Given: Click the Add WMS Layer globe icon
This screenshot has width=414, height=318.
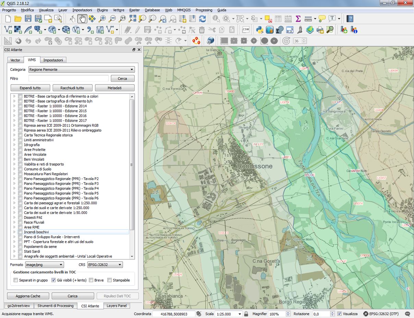Looking at the screenshot, I should pos(52,30).
